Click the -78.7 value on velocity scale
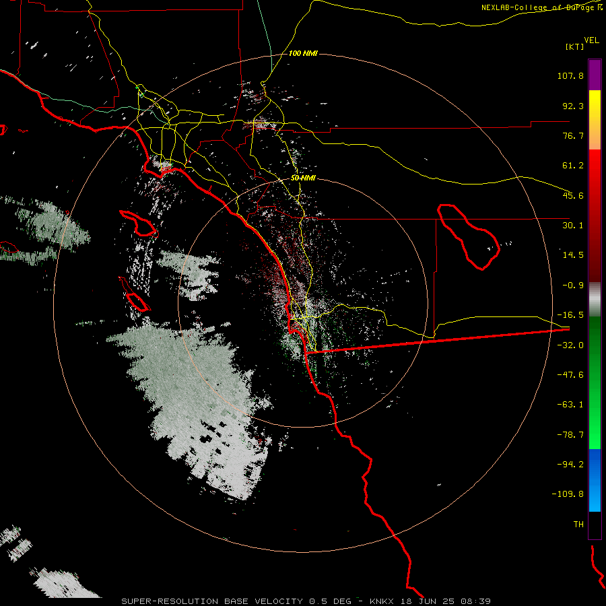Viewport: 606px width, 606px height. (x=570, y=435)
